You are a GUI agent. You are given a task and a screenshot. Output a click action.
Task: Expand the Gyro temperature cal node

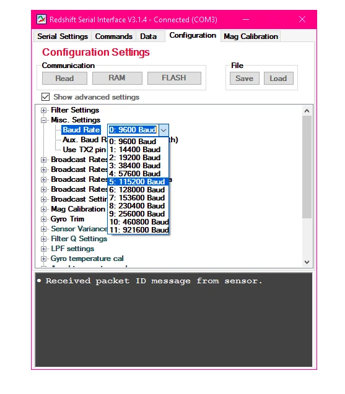click(43, 259)
